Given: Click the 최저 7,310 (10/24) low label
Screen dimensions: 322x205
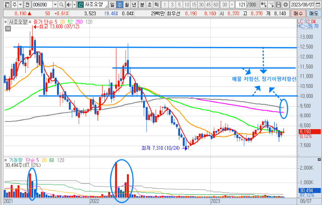Looking at the screenshot, I should [x=161, y=148].
